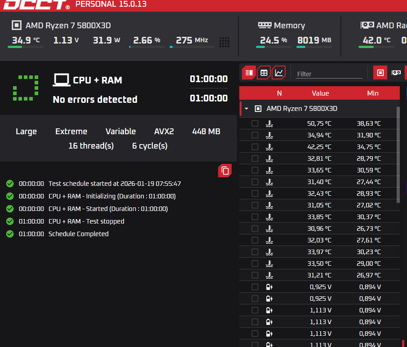Click the No errors detected status text
This screenshot has width=407, height=347.
click(x=95, y=99)
